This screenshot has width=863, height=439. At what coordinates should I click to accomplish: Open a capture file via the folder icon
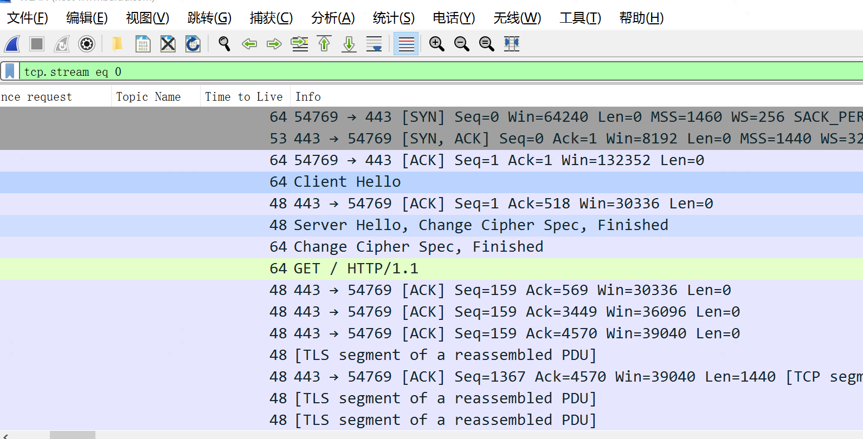[117, 44]
